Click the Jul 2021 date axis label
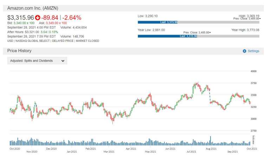Screen dimensions: 267x155 point(191,151)
